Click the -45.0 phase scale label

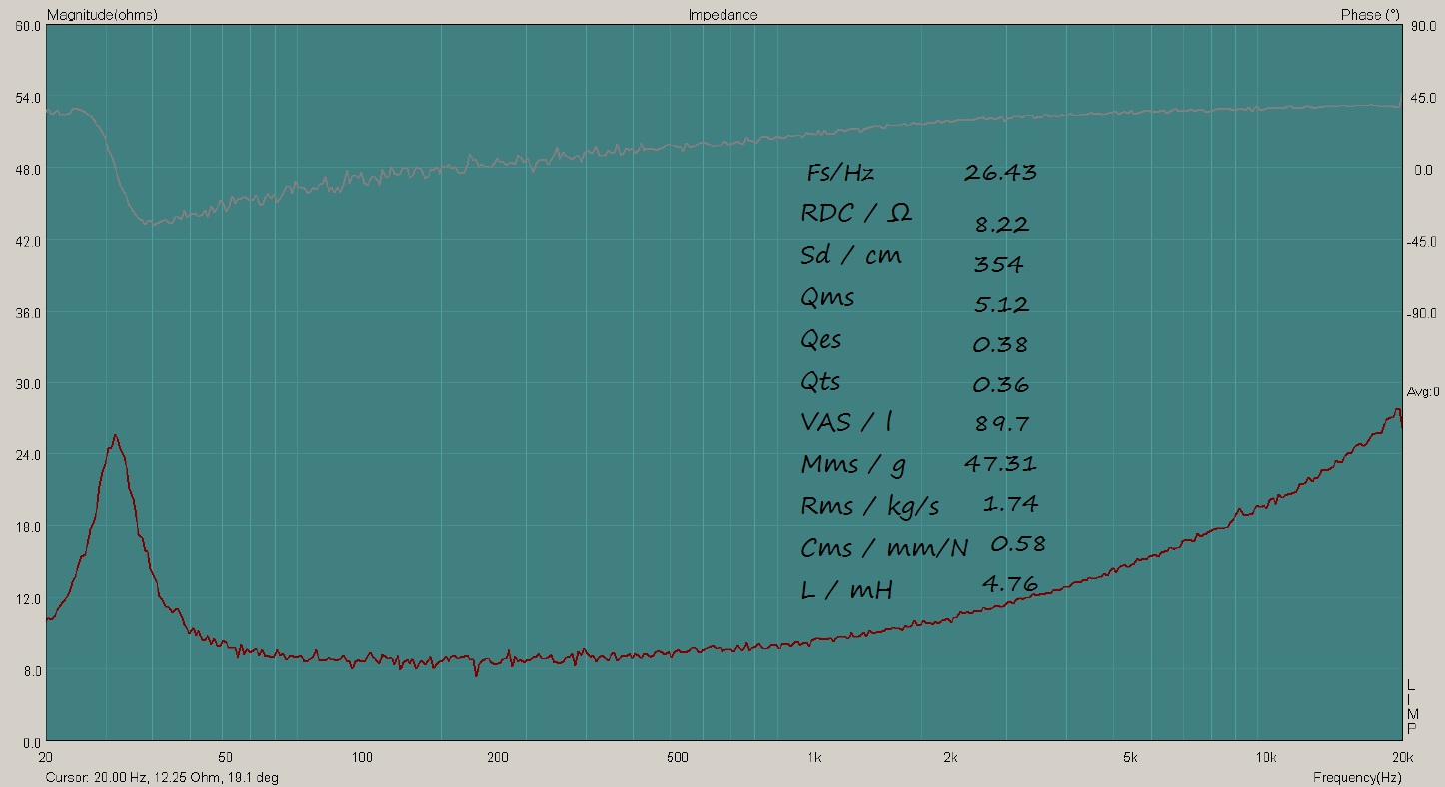pyautogui.click(x=1420, y=241)
